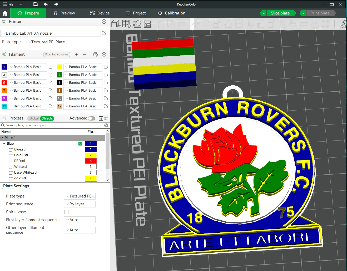The width and height of the screenshot is (347, 271).
Task: Switch to the Project tab
Action: [136, 13]
